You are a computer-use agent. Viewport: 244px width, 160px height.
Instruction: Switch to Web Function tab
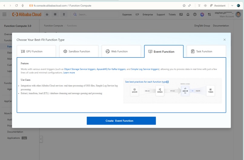coord(121,51)
